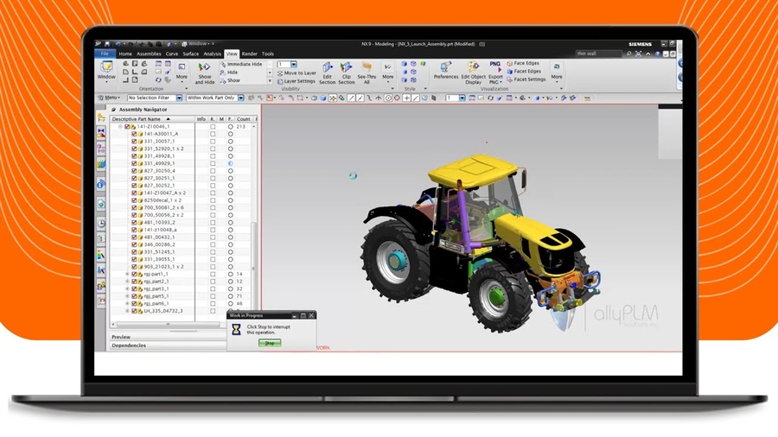Screen dimensions: 778x437
Task: Open the Assembly Navigator sidebar tab icon
Action: (x=101, y=117)
